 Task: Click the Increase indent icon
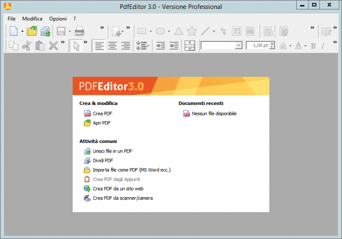point(160,46)
